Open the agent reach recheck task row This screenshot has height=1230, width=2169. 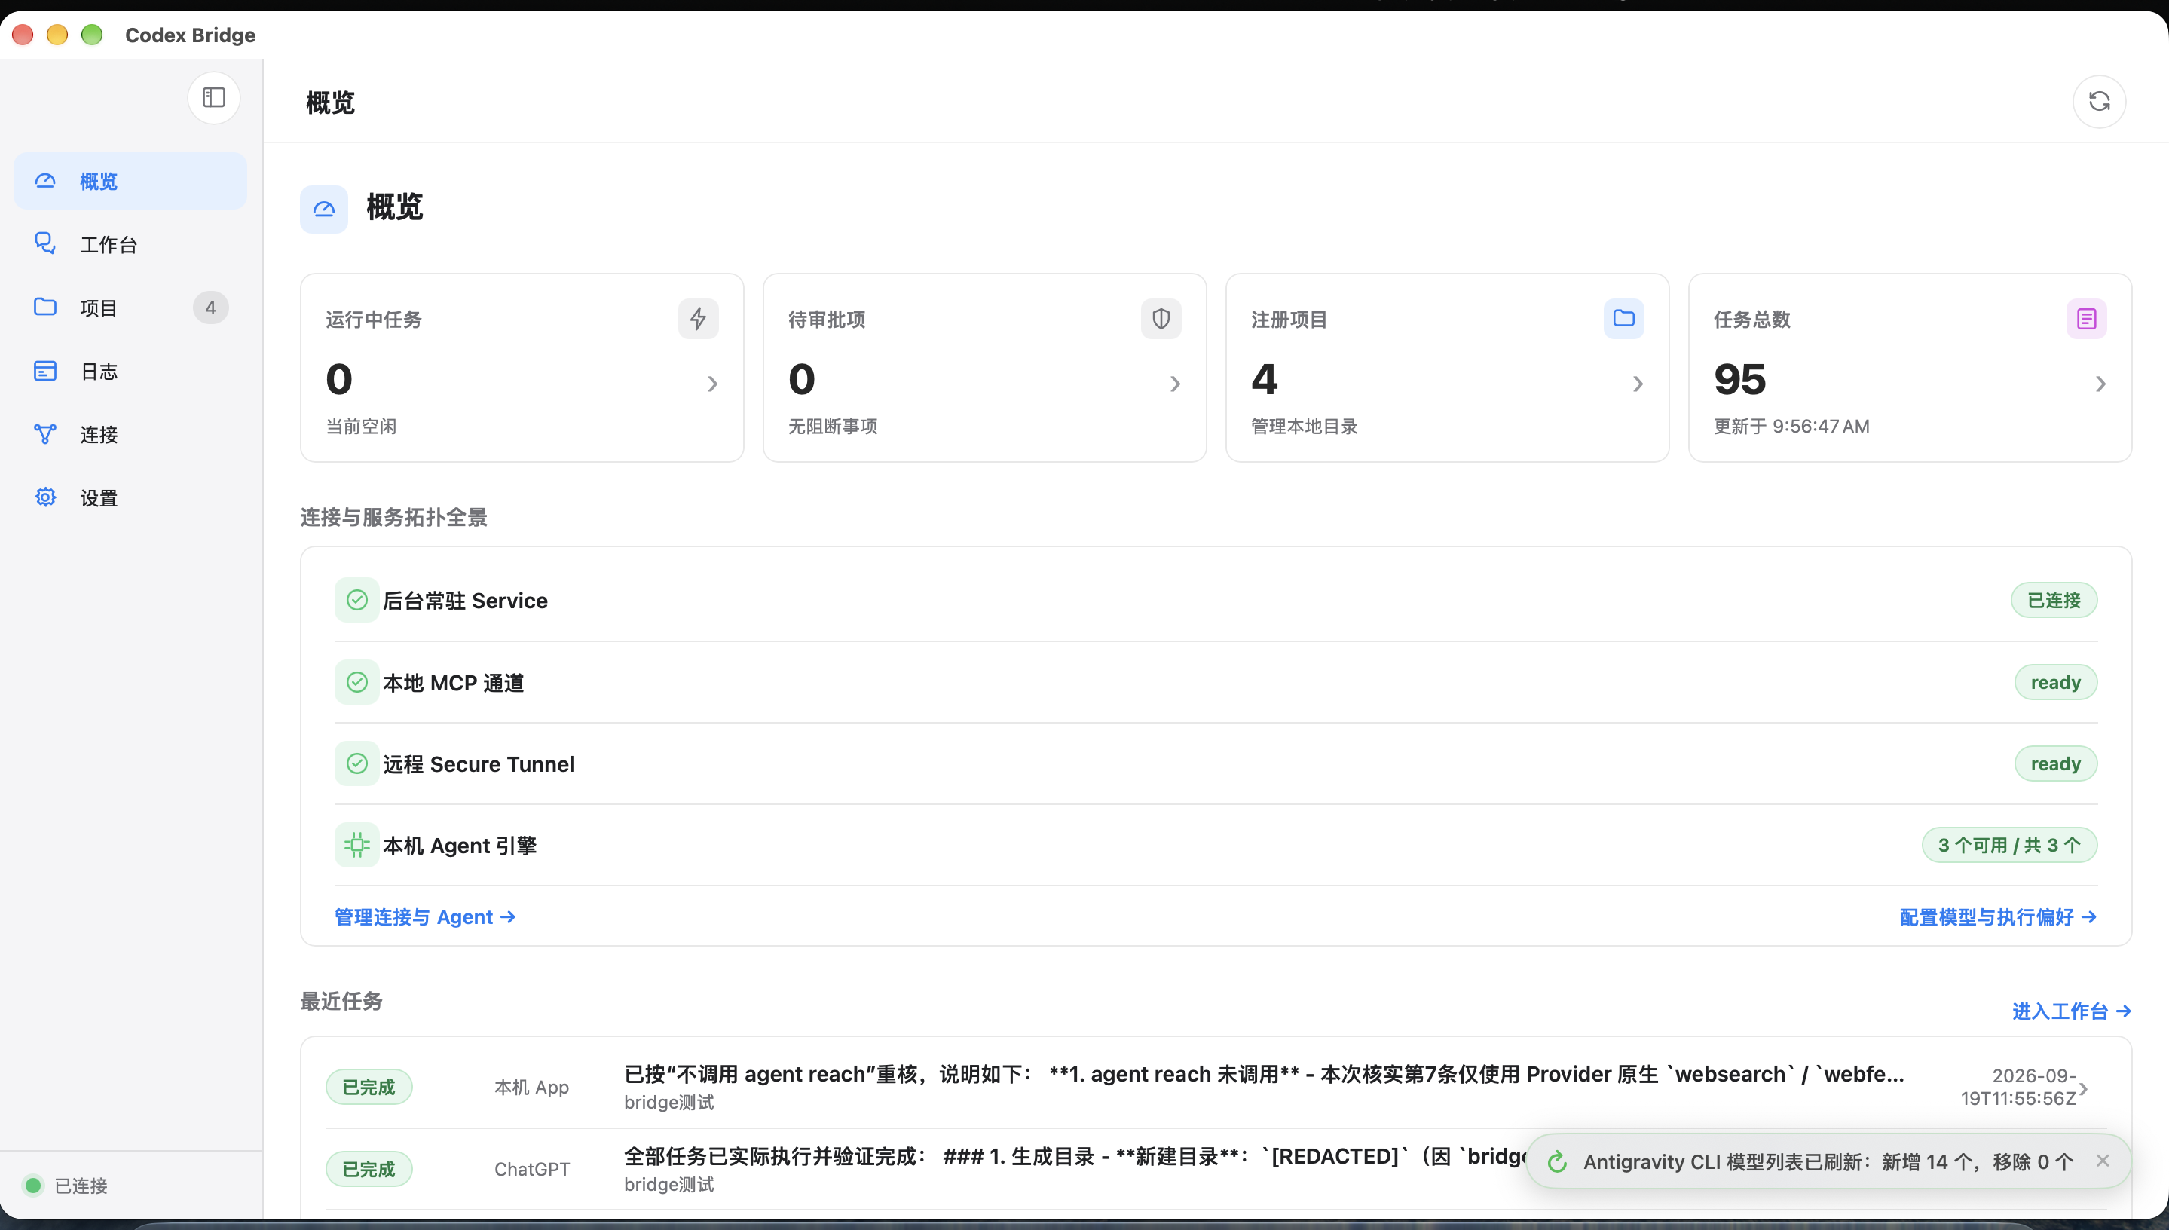coord(1216,1088)
